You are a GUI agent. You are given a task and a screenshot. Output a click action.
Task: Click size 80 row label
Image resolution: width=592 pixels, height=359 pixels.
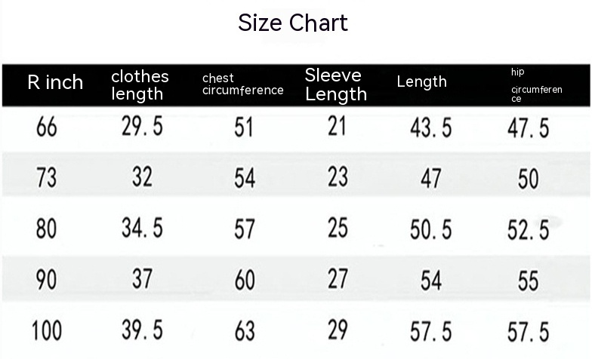47,228
